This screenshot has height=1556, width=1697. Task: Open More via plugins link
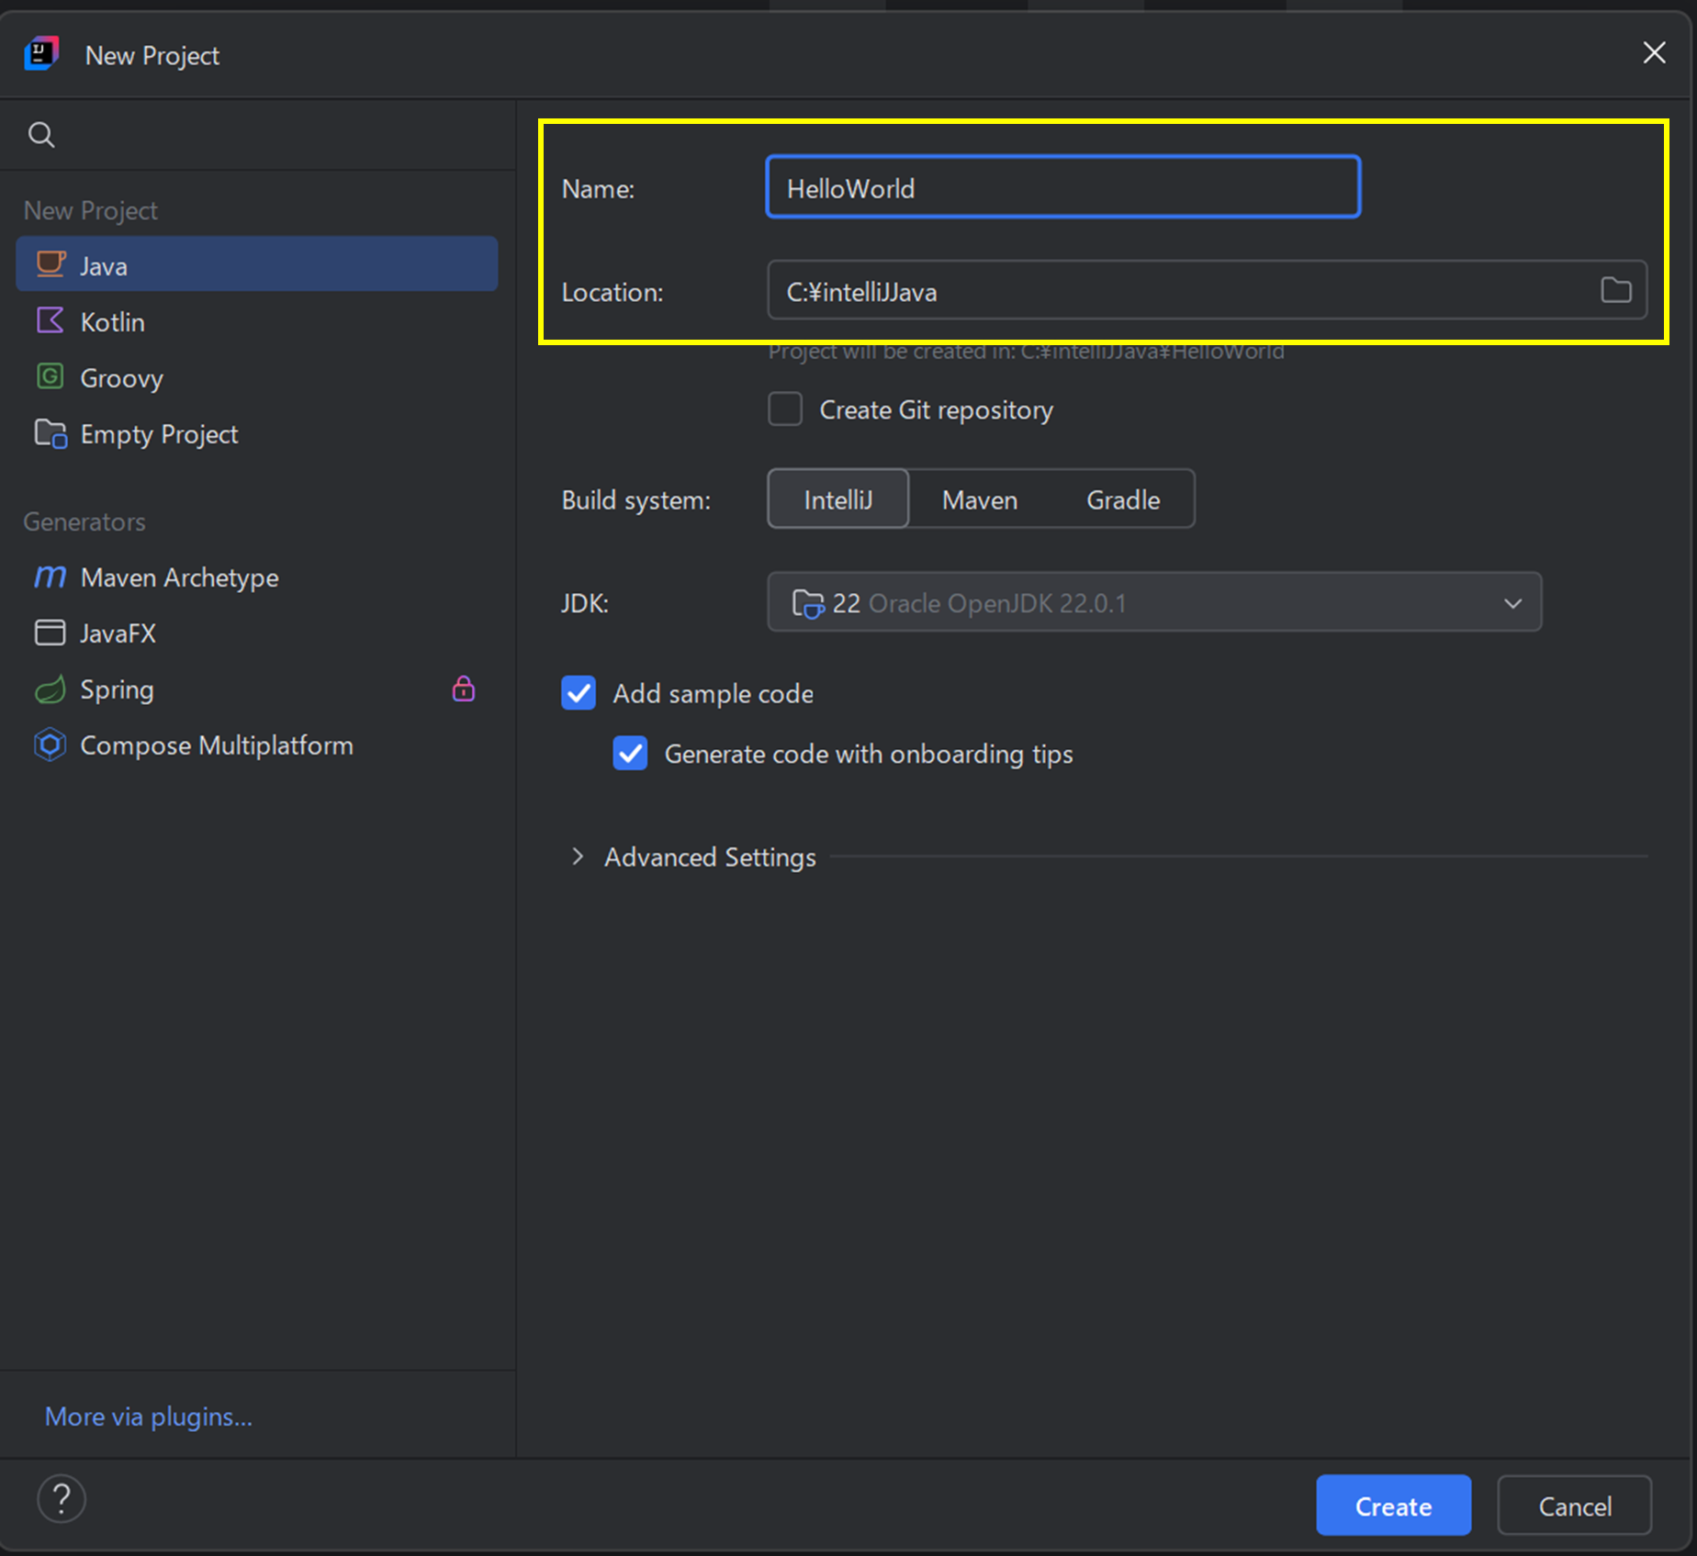pyautogui.click(x=149, y=1416)
